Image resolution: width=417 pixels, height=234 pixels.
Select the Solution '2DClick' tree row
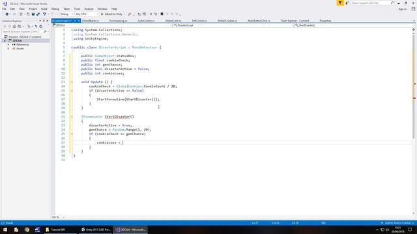click(x=25, y=36)
